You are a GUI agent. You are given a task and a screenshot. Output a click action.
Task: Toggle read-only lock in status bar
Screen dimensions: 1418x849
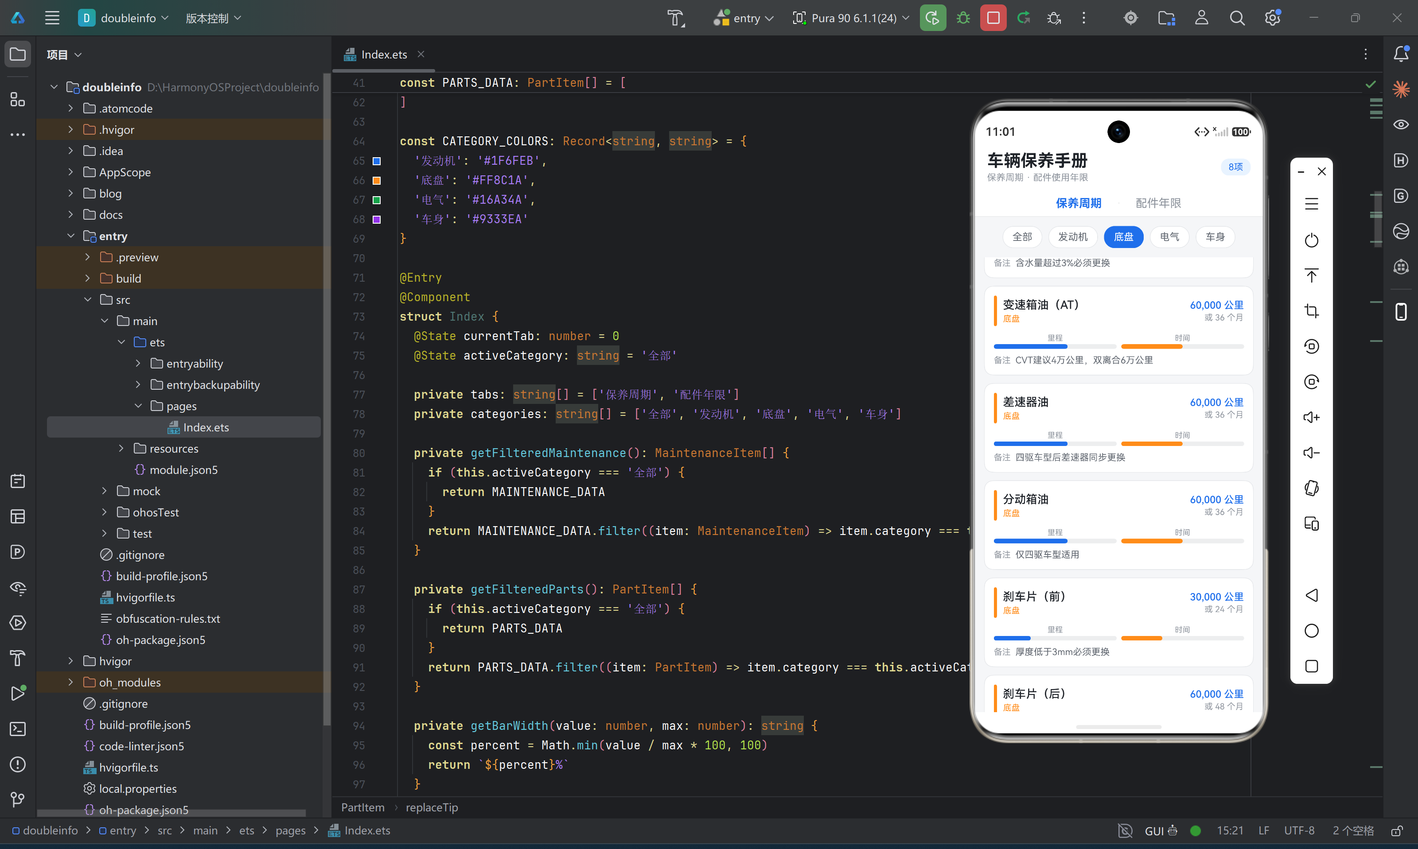(1397, 831)
